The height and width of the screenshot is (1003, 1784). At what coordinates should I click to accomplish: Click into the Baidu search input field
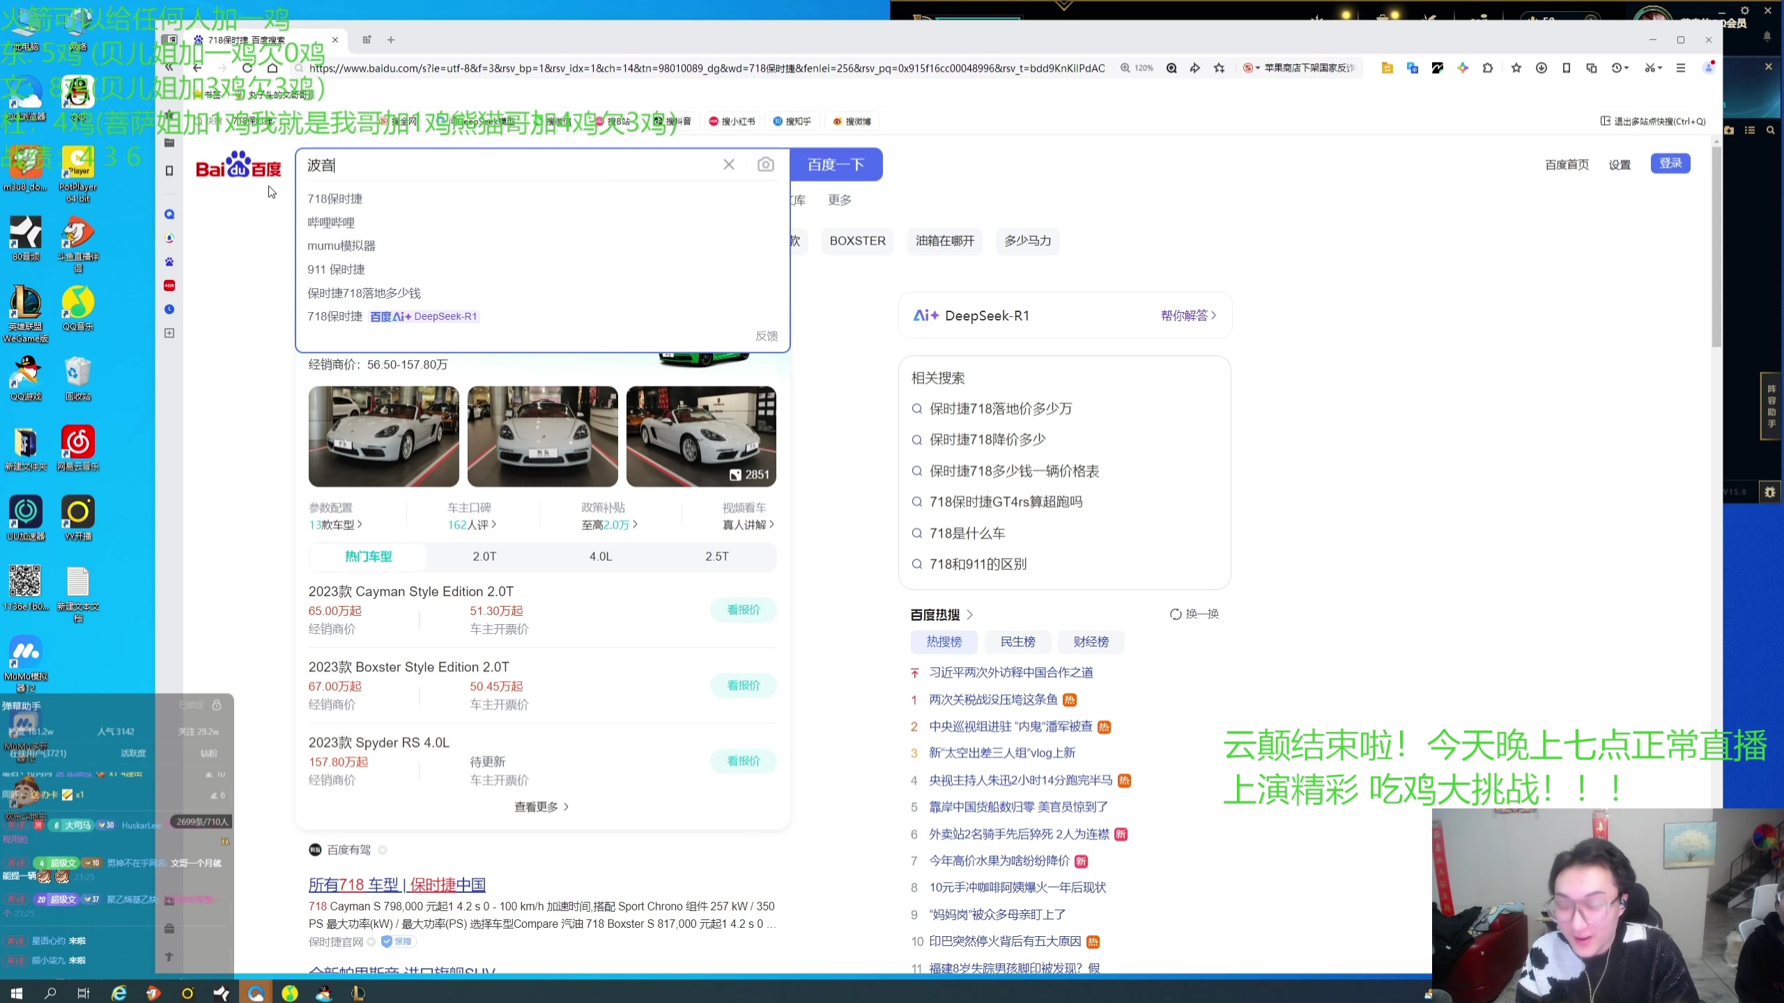512,164
